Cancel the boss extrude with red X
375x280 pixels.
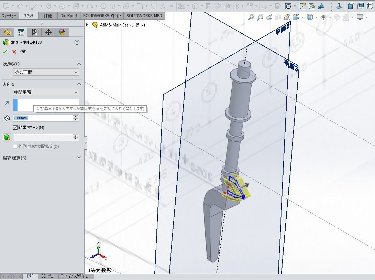(14, 52)
